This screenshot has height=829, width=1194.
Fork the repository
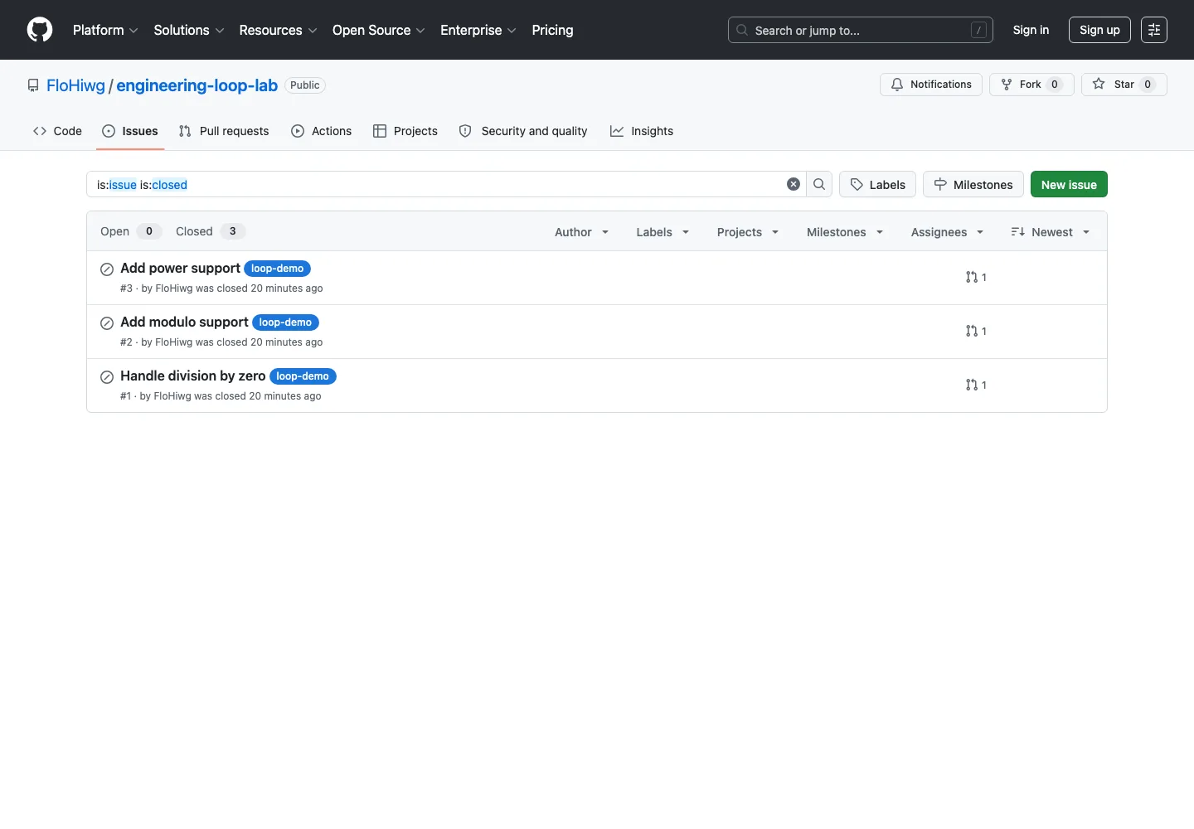click(1031, 85)
